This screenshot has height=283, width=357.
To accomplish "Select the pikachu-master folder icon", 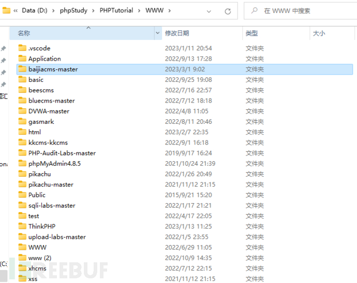I will [x=22, y=184].
